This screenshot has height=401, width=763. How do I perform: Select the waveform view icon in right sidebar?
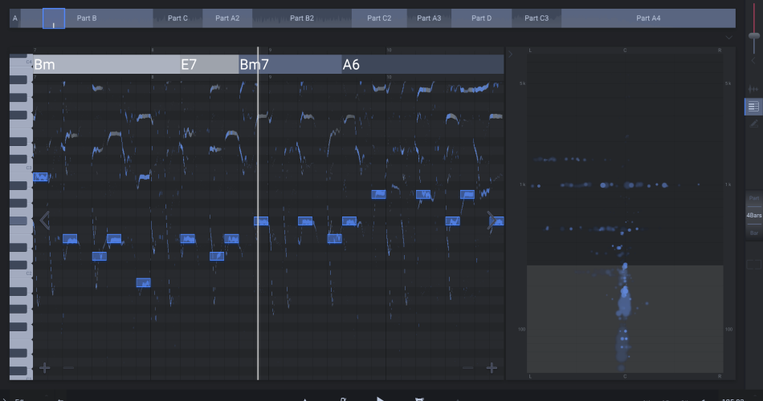pyautogui.click(x=753, y=89)
